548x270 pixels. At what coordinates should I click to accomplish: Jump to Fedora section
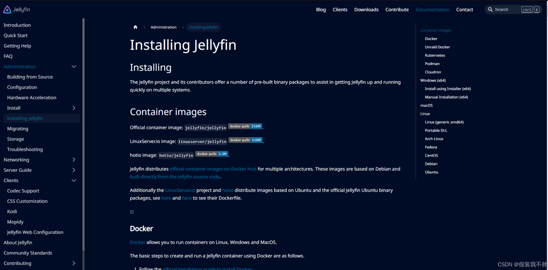(431, 147)
